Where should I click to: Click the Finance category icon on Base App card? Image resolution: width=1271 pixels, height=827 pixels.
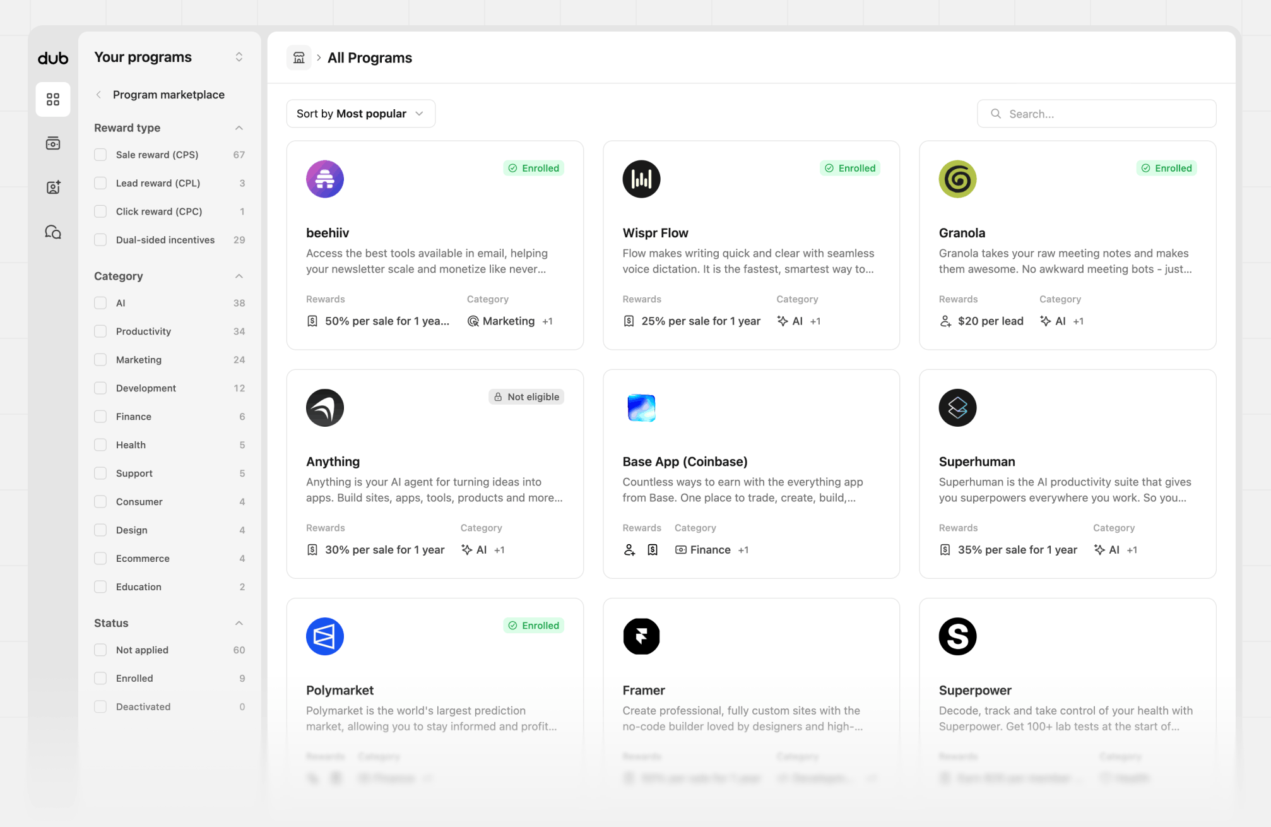pos(681,550)
